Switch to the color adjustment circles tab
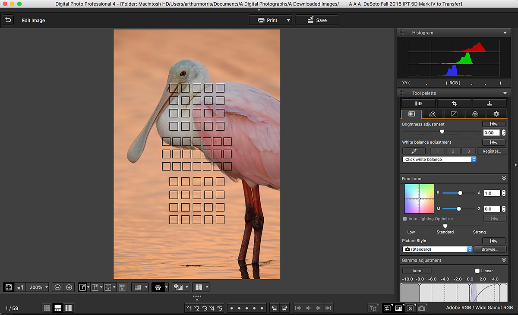Image resolution: width=518 pixels, height=315 pixels. tap(475, 114)
